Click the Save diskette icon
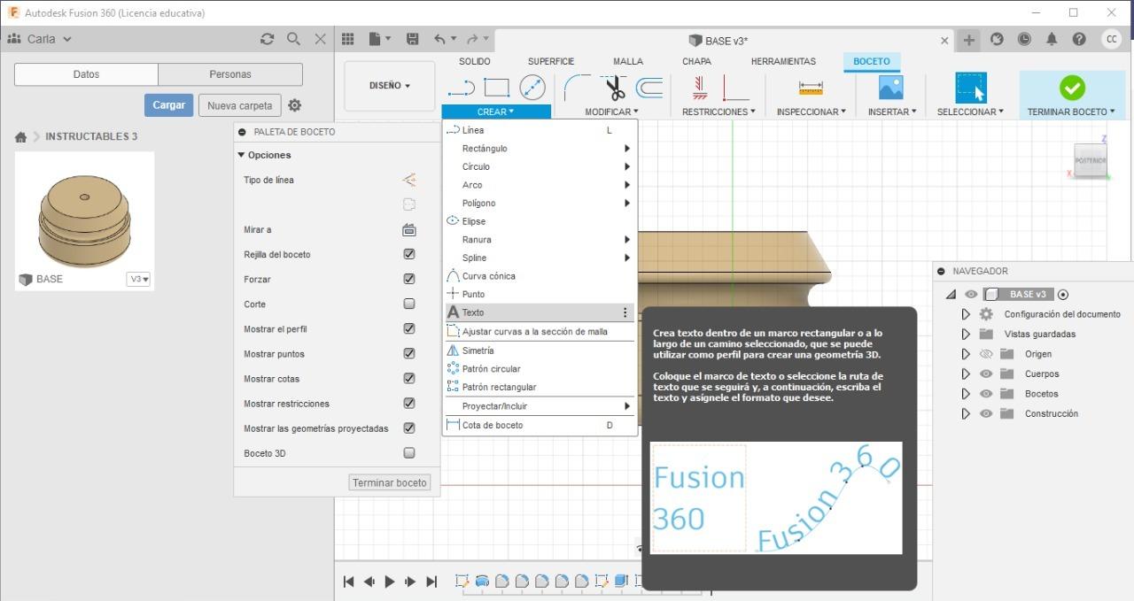 pos(412,39)
